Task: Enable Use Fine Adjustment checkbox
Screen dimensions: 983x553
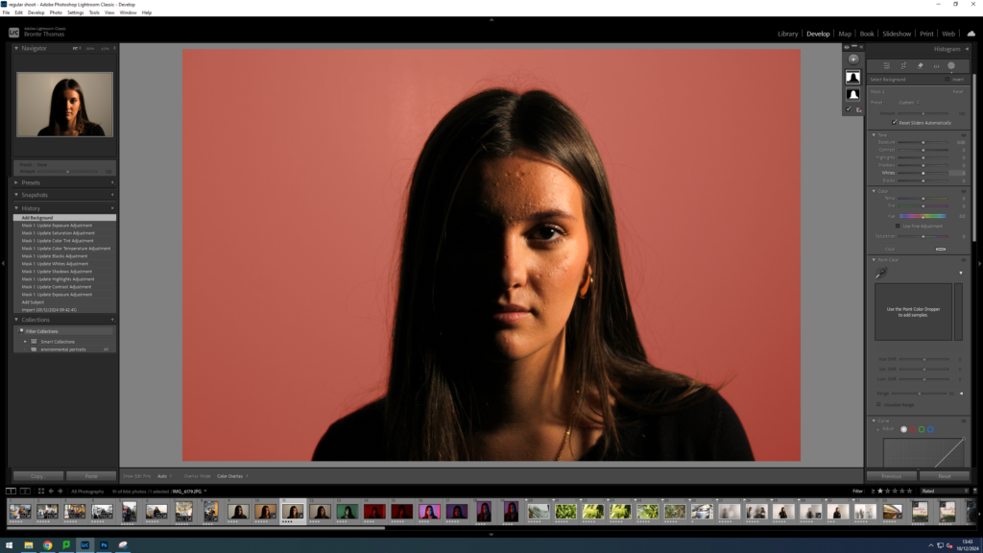Action: tap(898, 227)
